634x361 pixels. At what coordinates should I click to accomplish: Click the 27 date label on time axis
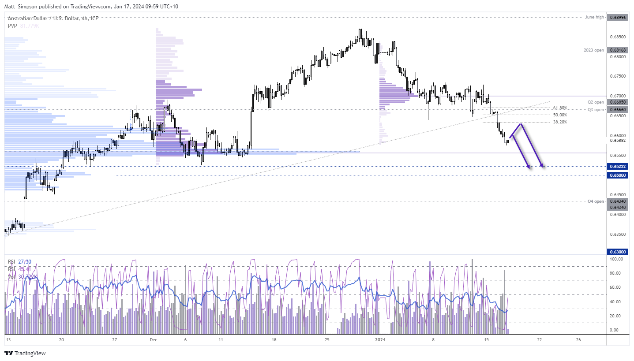115,340
